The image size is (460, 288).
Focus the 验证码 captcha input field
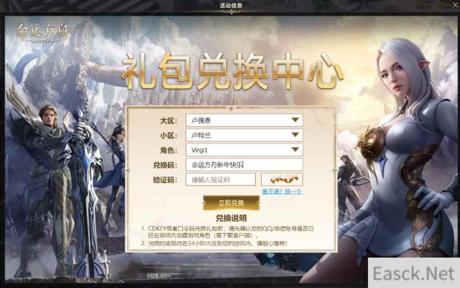tap(221, 180)
